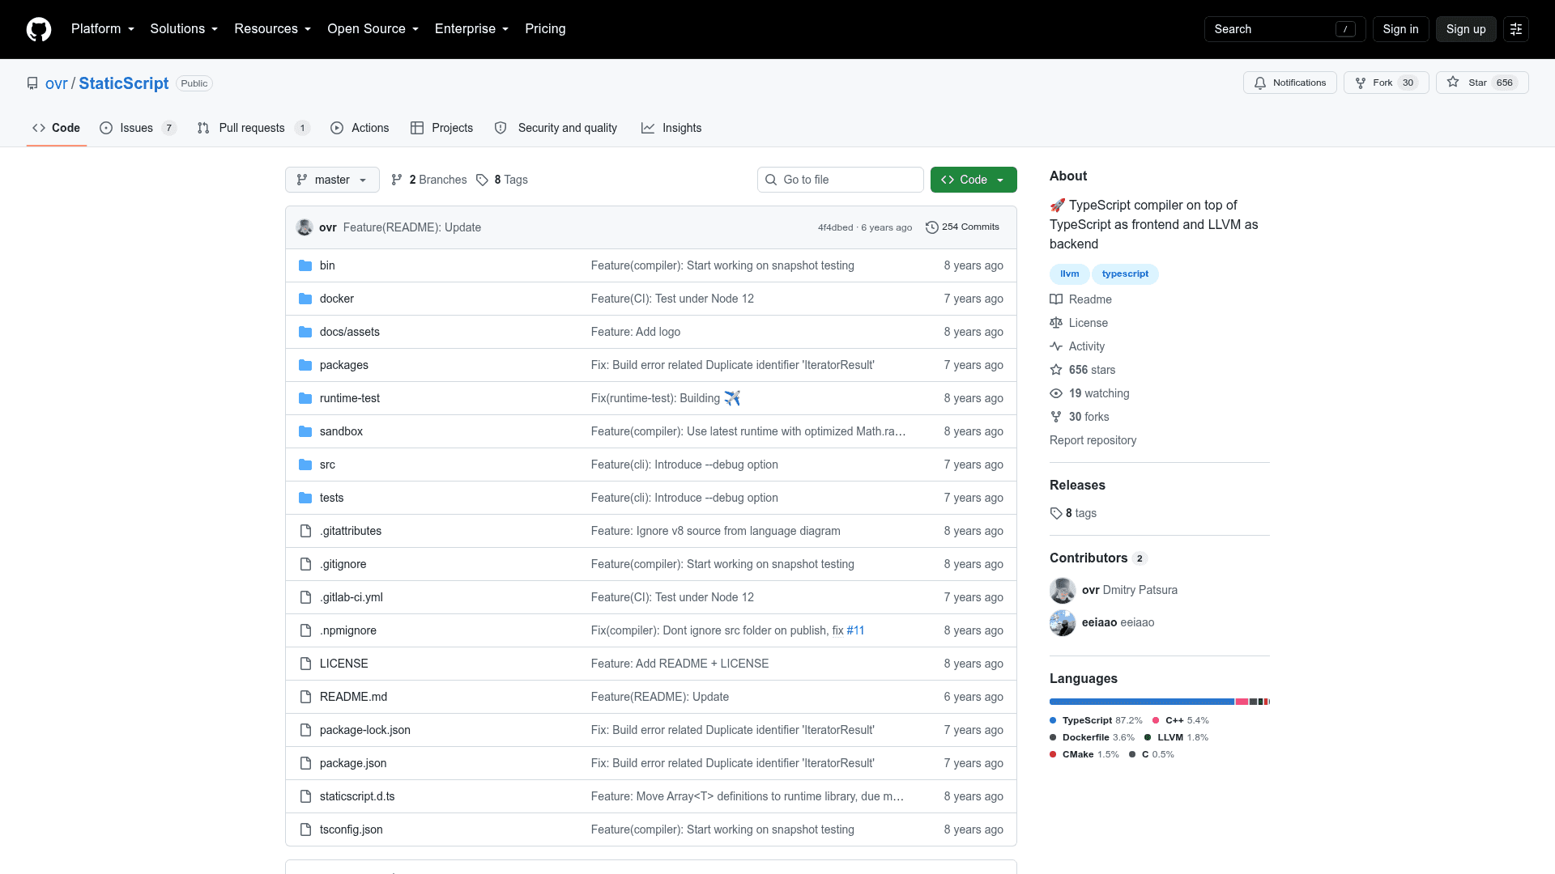Open the GitHub homepage logo
The image size is (1555, 874).
[39, 29]
